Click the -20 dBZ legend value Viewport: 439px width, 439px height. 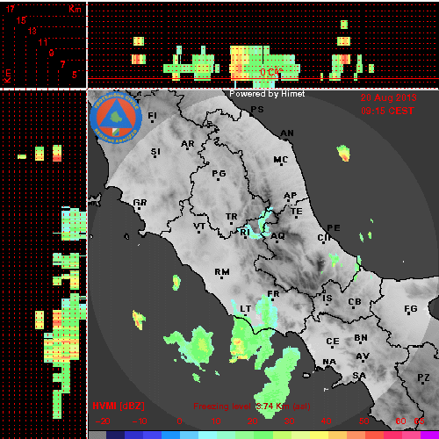click(103, 421)
